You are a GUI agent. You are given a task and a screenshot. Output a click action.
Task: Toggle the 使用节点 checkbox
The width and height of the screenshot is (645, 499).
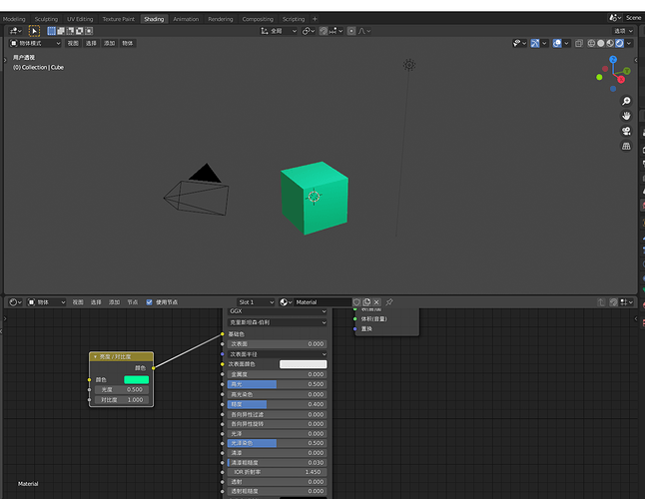[x=150, y=301]
